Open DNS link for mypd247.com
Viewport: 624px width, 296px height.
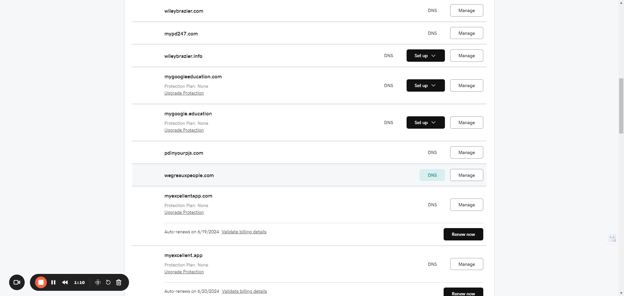tap(432, 33)
